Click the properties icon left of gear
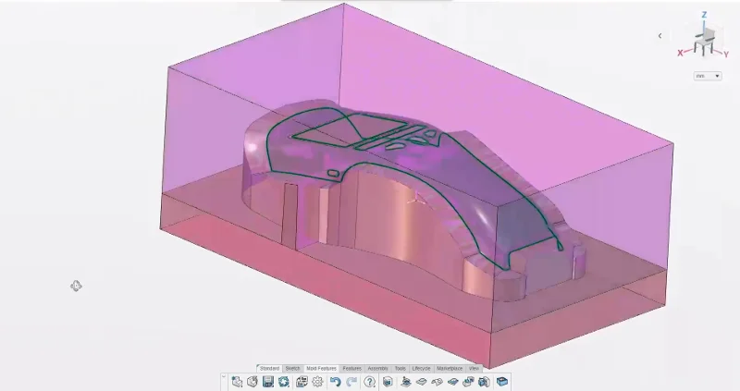This screenshot has height=391, width=740. point(301,381)
